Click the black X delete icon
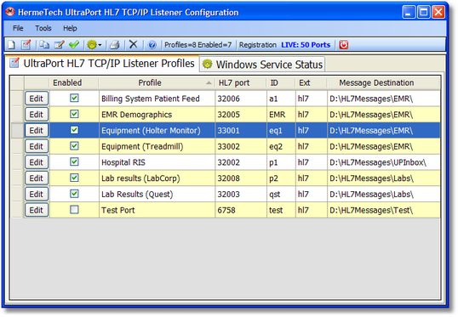The height and width of the screenshot is (317, 458). (133, 44)
